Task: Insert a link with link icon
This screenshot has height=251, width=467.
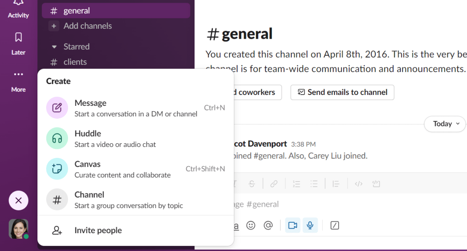Action: pyautogui.click(x=274, y=184)
